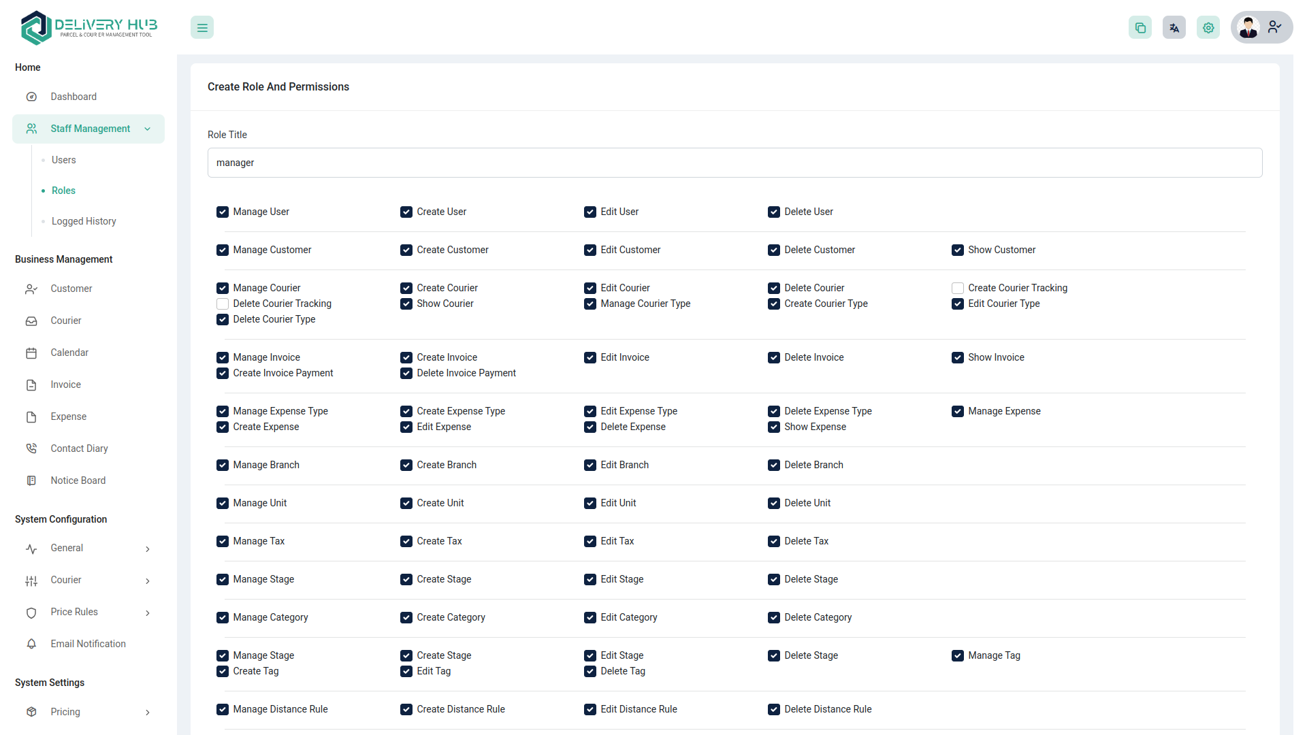Open the Notice Board page
The image size is (1307, 735).
click(78, 480)
